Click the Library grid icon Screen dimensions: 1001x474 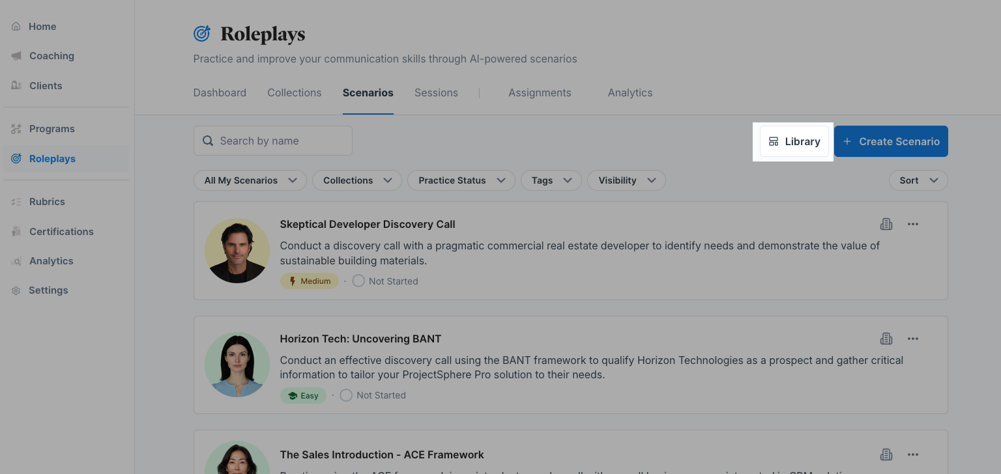point(774,141)
